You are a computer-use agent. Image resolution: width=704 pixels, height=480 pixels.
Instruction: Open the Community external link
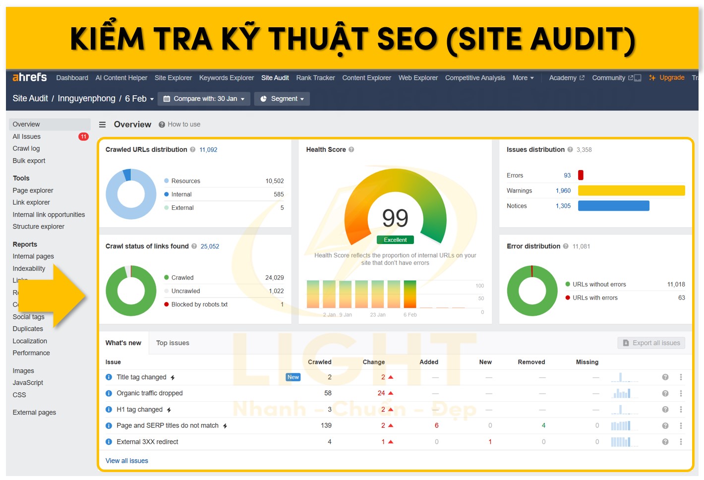point(612,78)
